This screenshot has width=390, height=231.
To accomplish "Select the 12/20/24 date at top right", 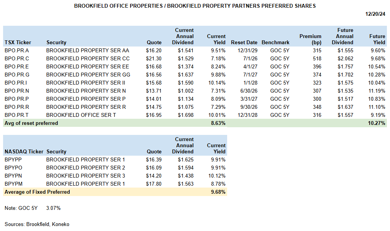I will click(375, 14).
